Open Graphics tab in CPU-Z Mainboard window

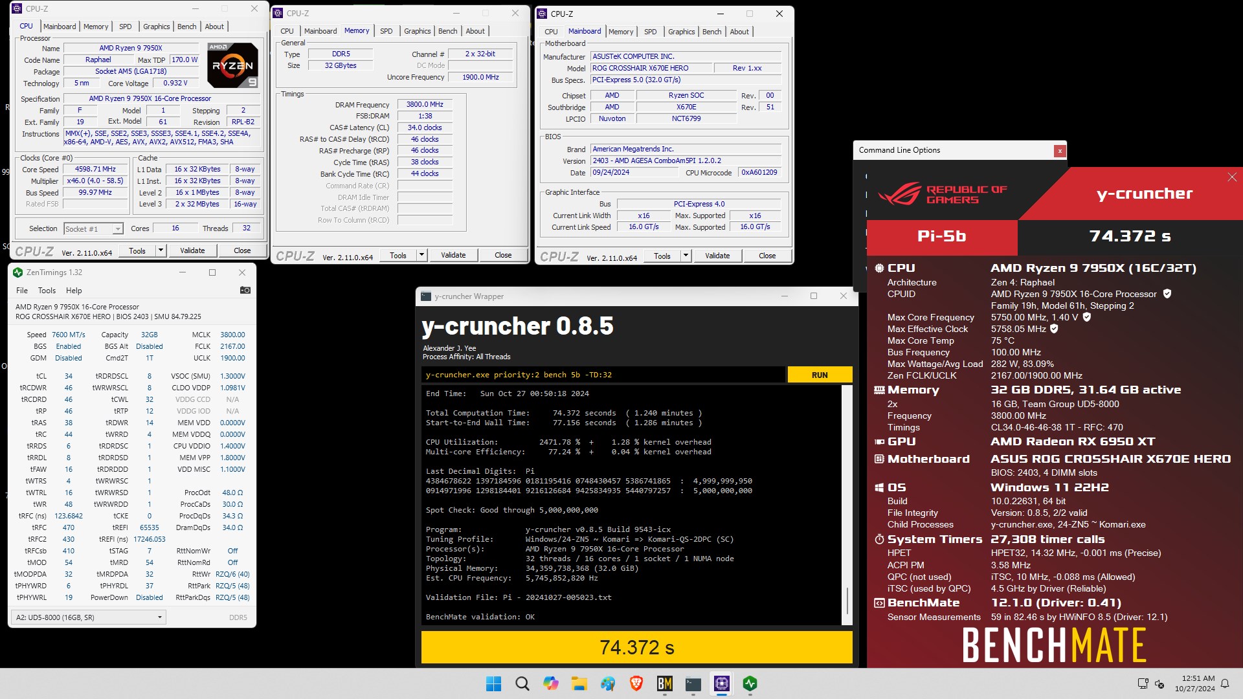tap(681, 32)
